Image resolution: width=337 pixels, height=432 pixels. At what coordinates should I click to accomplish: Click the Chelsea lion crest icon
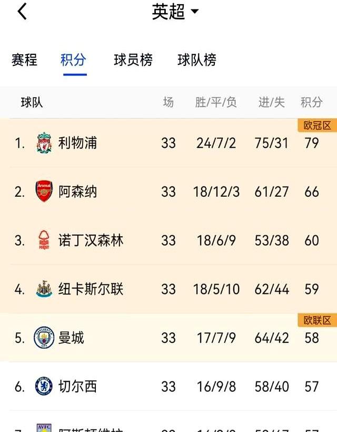tap(44, 387)
